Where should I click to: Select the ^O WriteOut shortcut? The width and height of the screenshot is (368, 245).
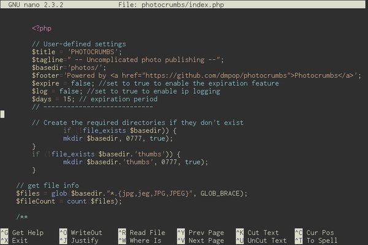(81, 233)
